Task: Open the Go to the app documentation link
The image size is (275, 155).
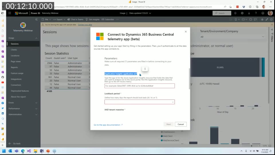Action: [x=108, y=125]
